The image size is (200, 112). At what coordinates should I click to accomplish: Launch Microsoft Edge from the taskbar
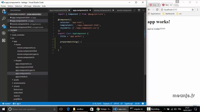pos(68,109)
